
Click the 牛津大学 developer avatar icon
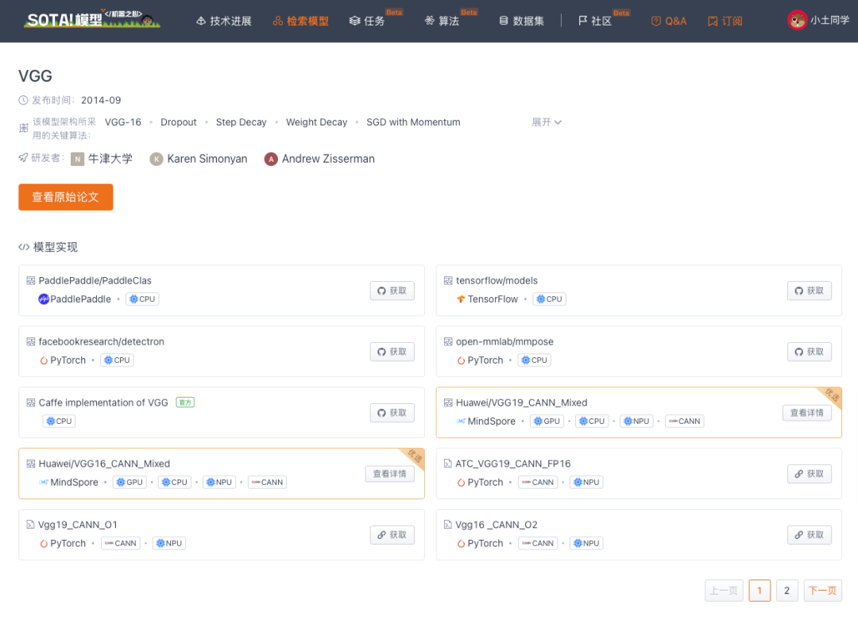(x=78, y=159)
